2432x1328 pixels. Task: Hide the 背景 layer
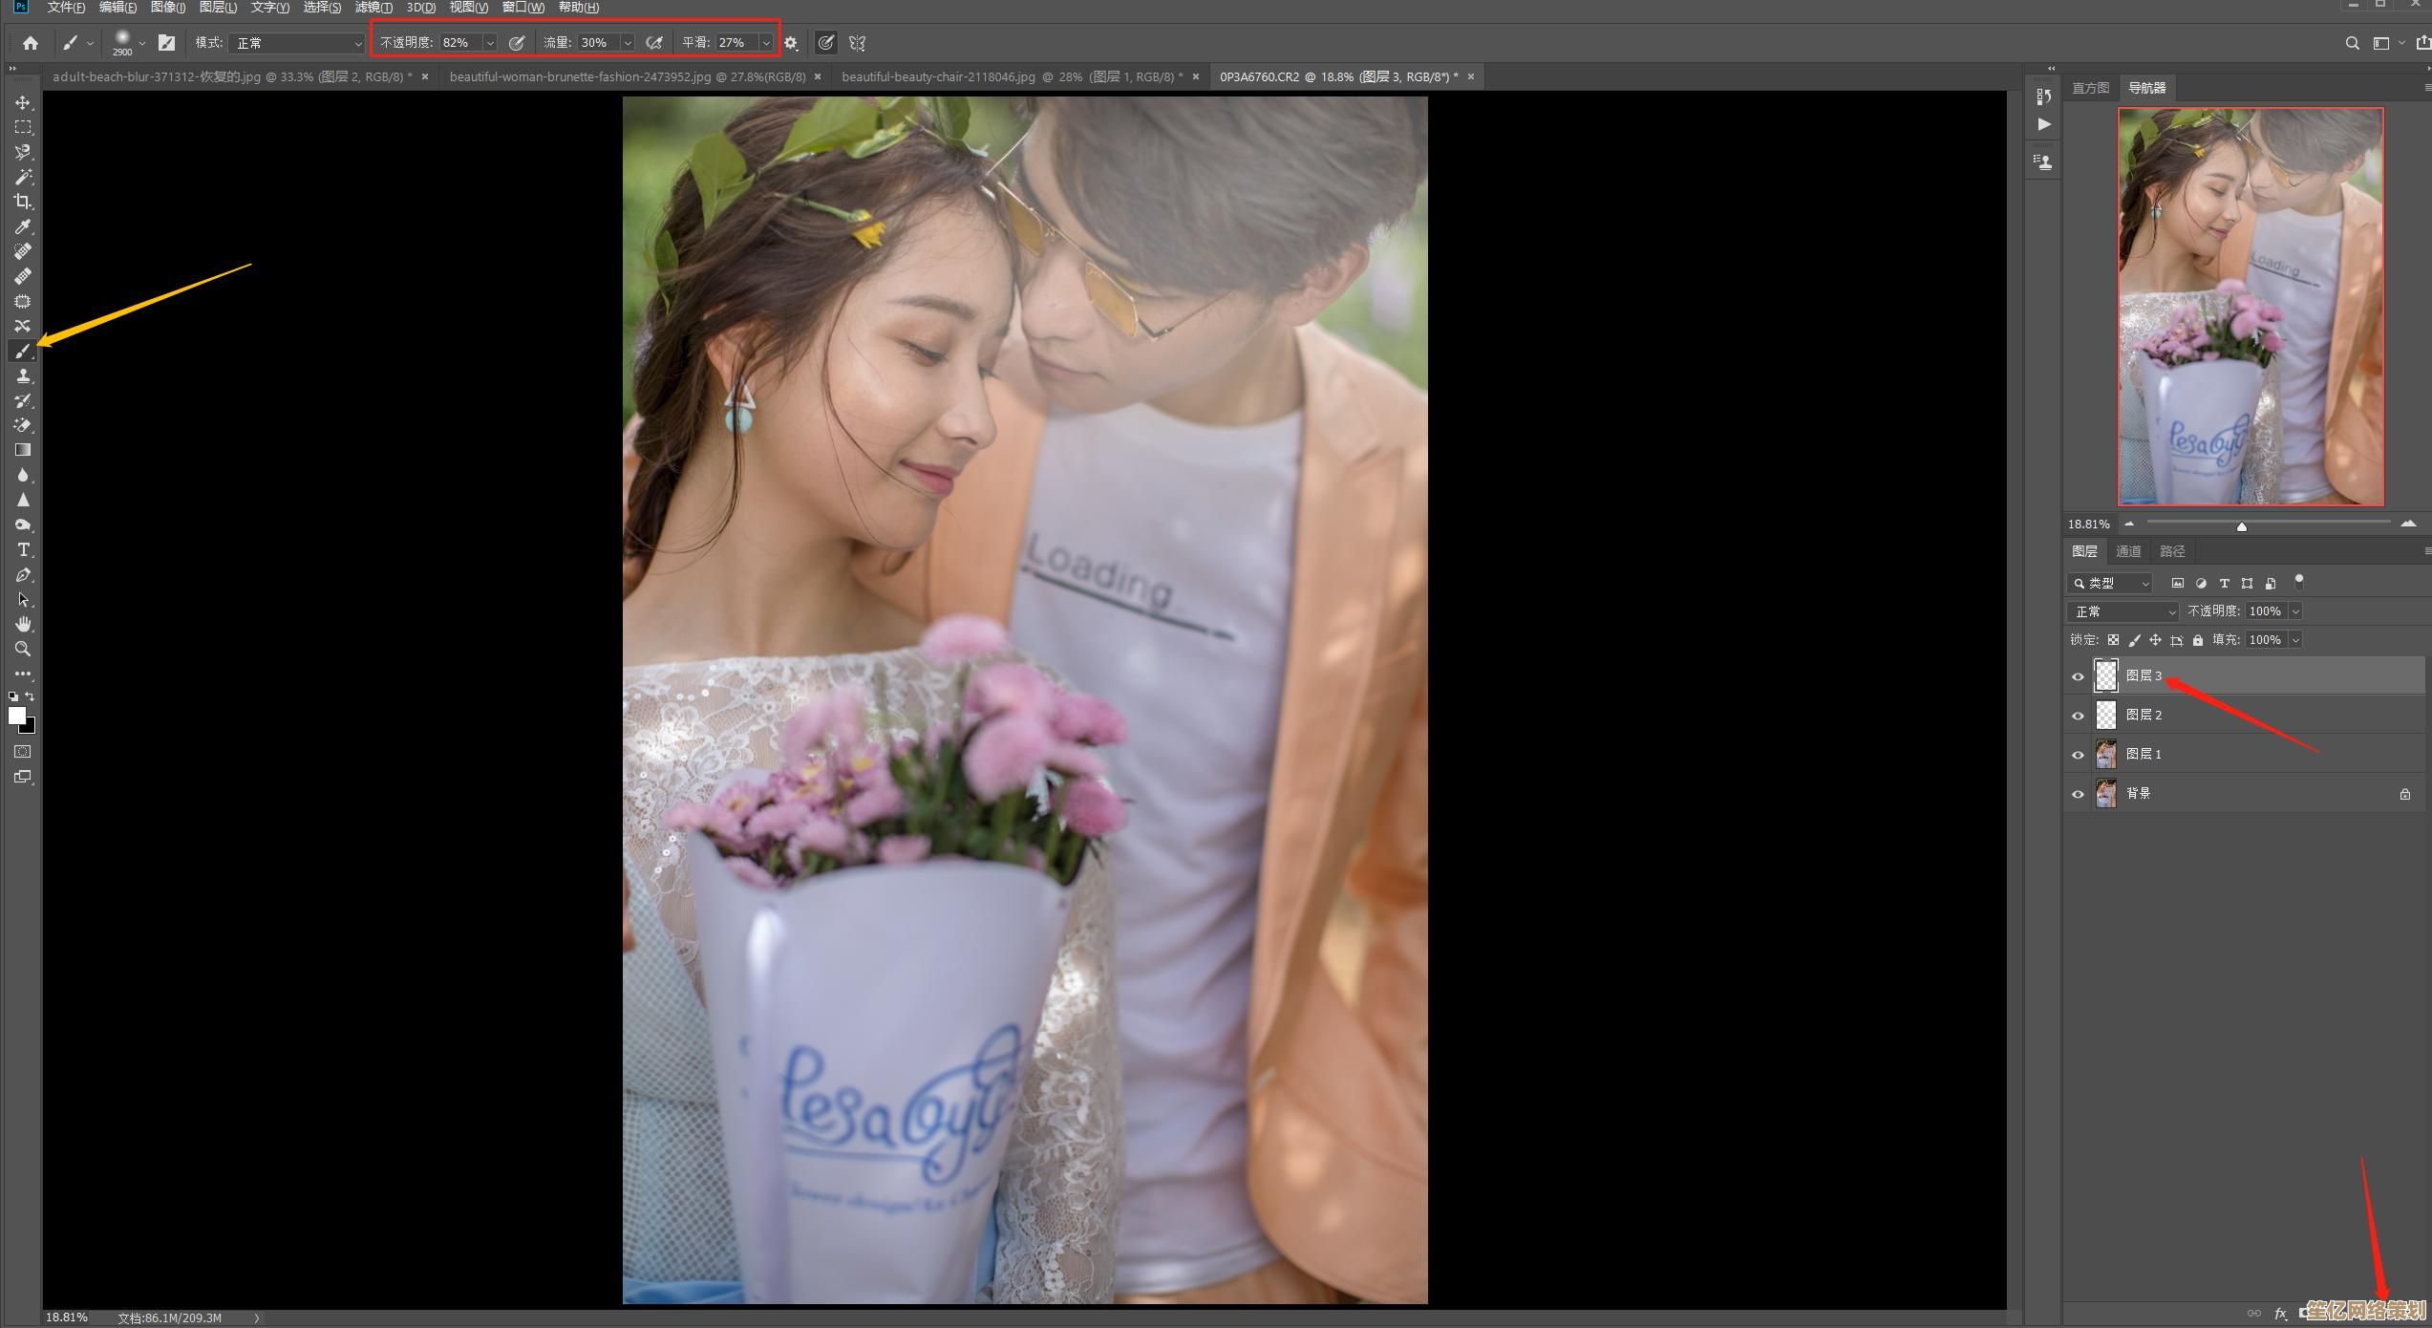(2078, 794)
